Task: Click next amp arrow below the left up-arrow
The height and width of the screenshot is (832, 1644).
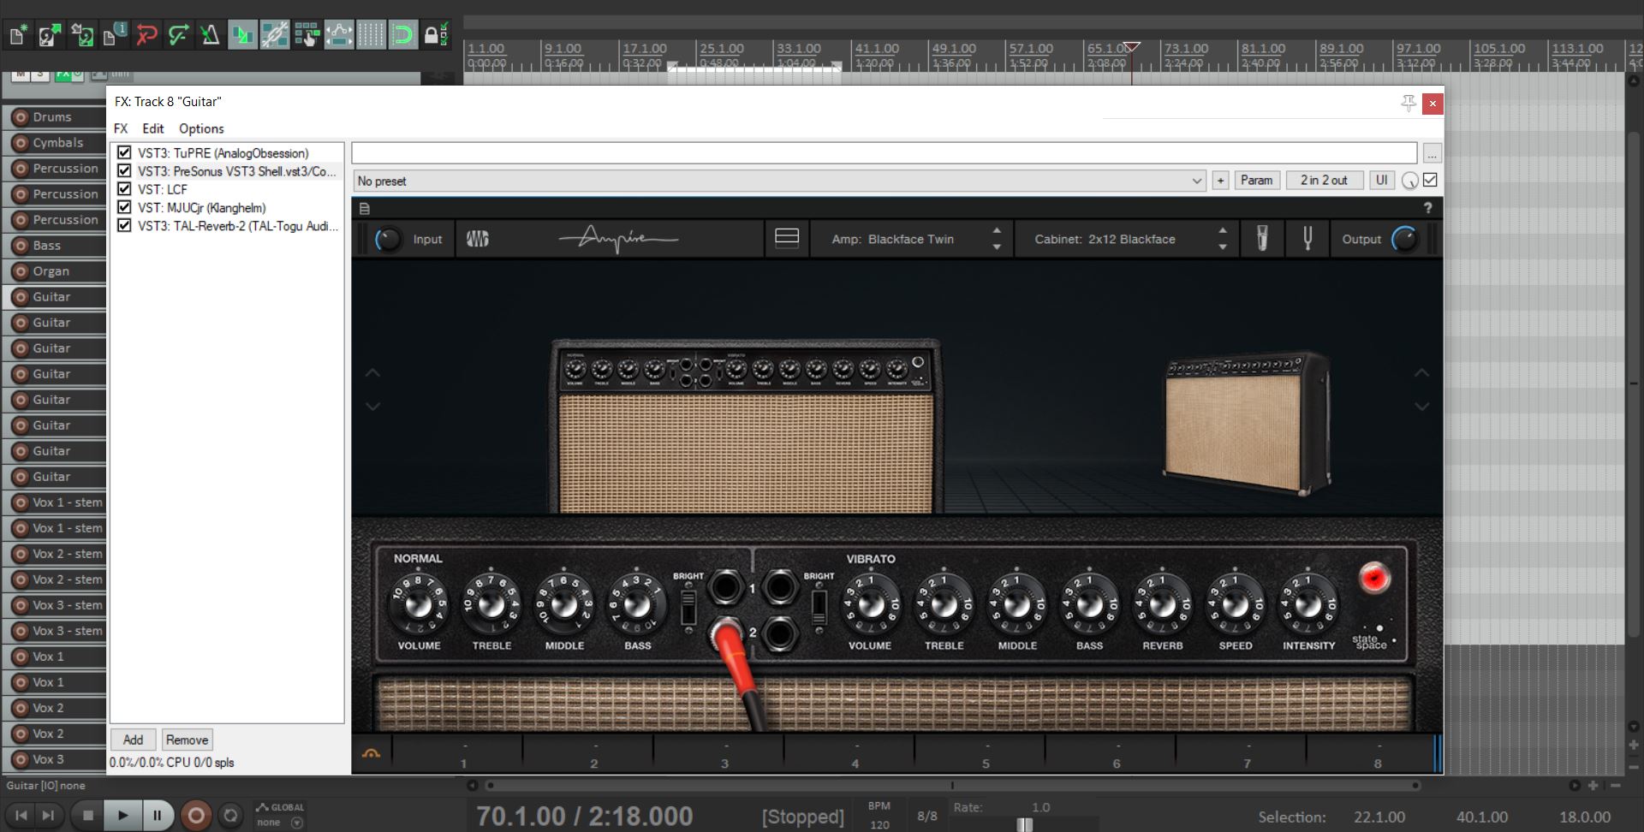Action: click(x=372, y=407)
